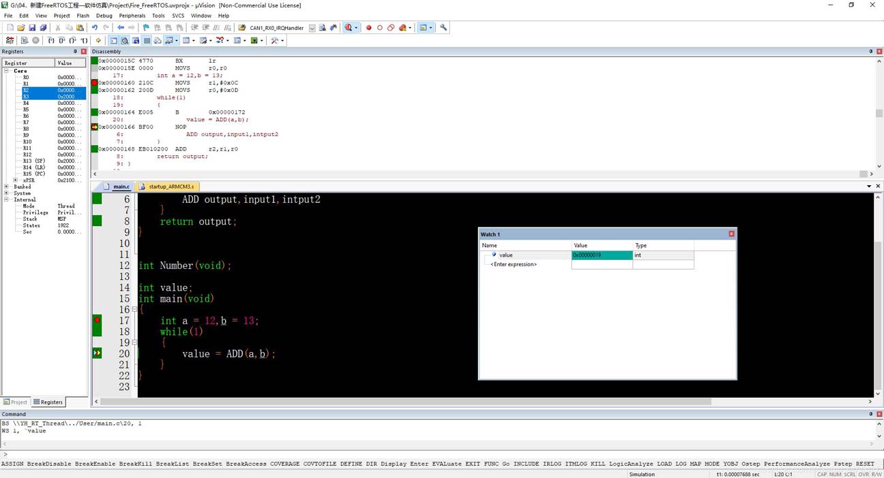The image size is (884, 478).
Task: Close the Watch 1 window
Action: click(731, 234)
